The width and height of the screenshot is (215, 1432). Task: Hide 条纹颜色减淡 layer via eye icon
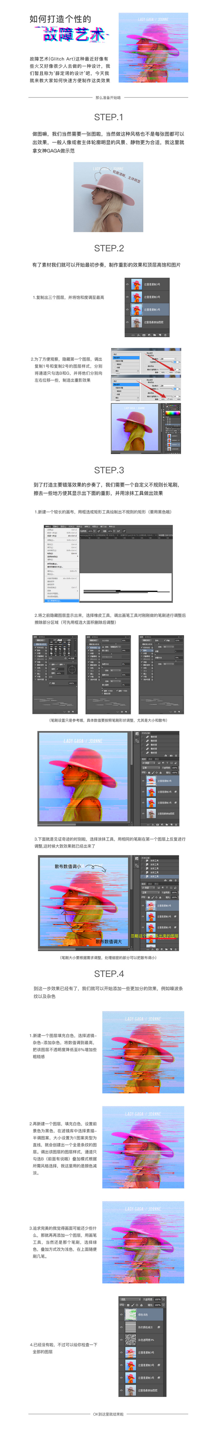tap(121, 1327)
